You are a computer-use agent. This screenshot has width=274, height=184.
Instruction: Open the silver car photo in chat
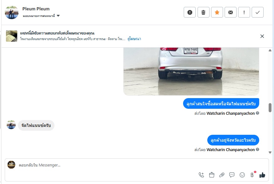click(191, 71)
